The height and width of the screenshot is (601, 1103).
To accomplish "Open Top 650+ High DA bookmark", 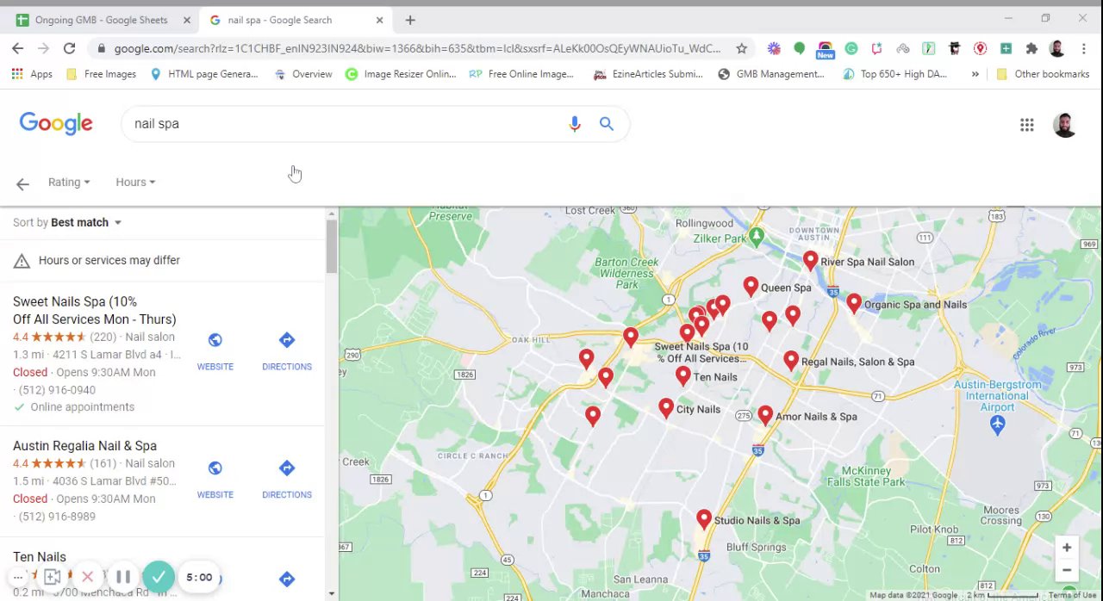I will point(894,74).
